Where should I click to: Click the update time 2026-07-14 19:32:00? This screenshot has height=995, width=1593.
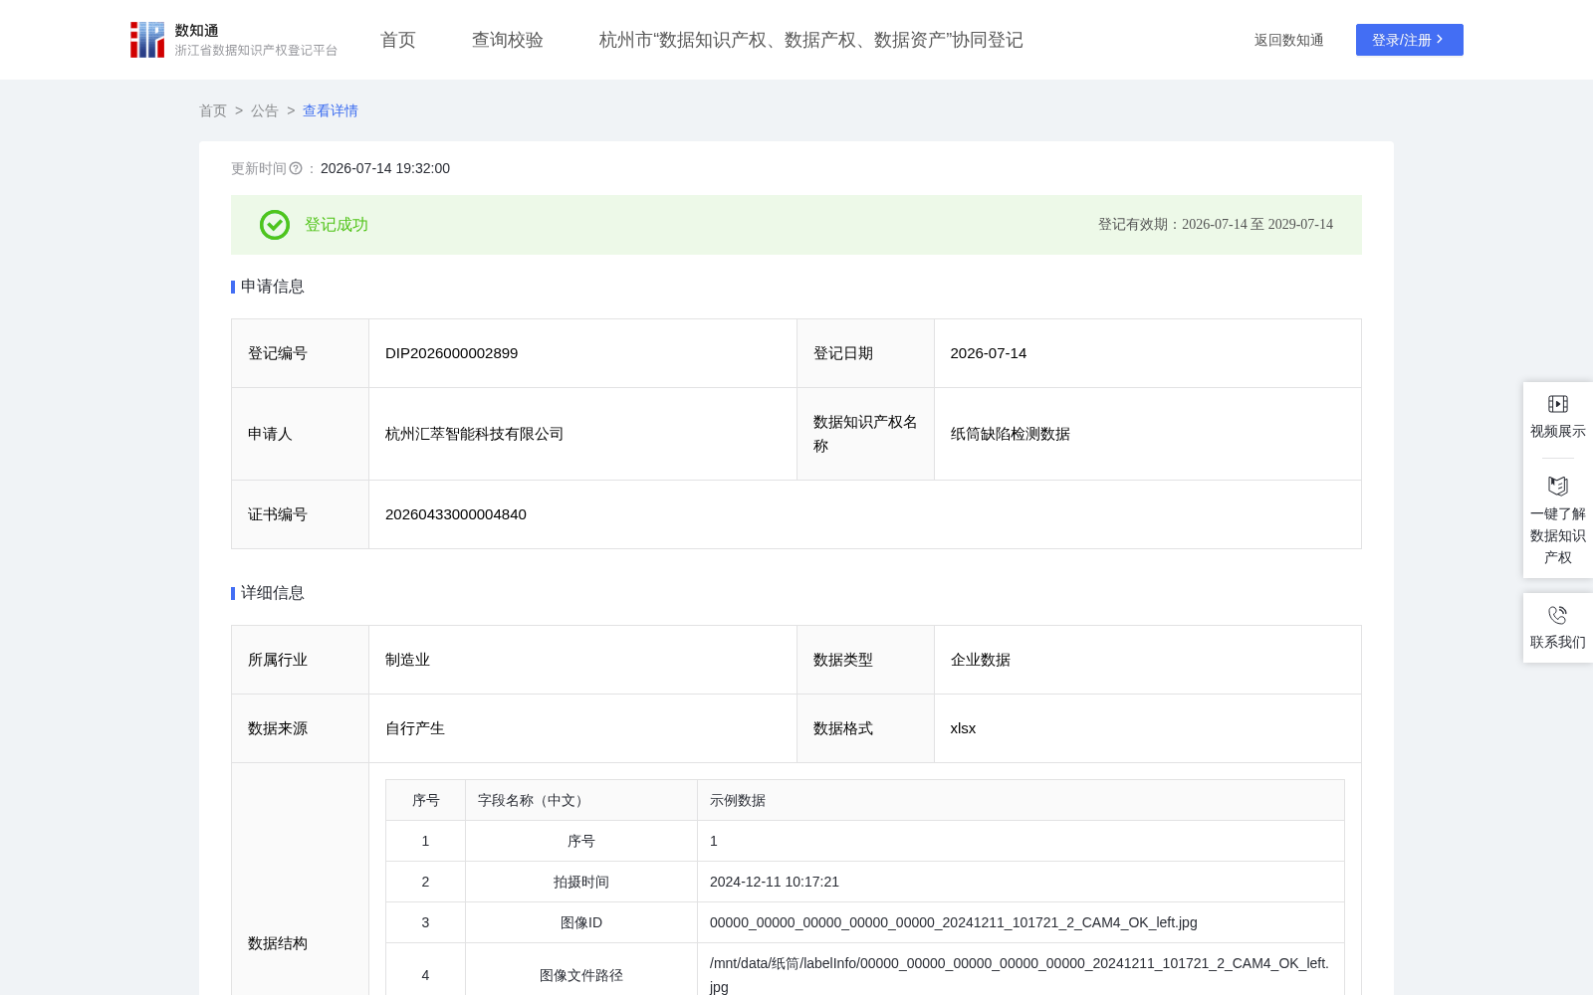tap(385, 168)
